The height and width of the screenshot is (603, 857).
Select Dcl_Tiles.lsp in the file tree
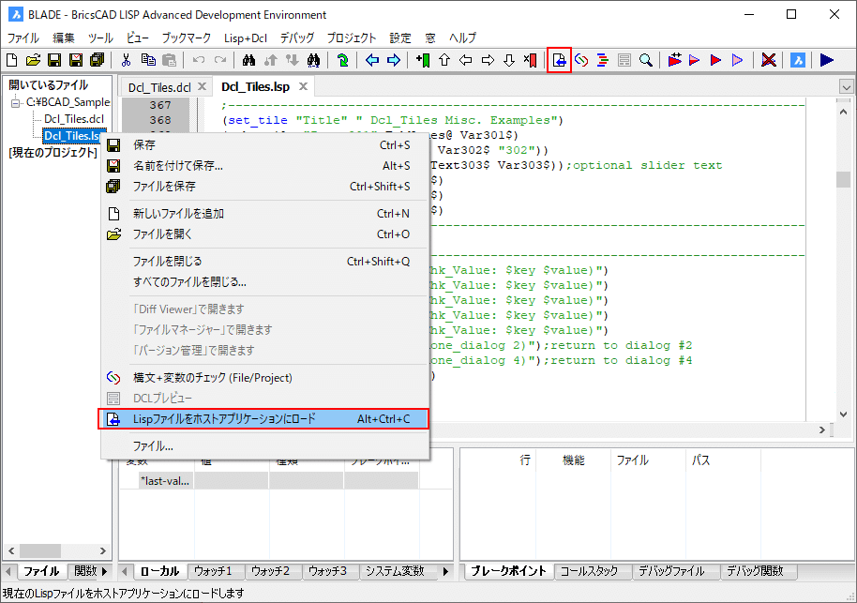point(72,136)
